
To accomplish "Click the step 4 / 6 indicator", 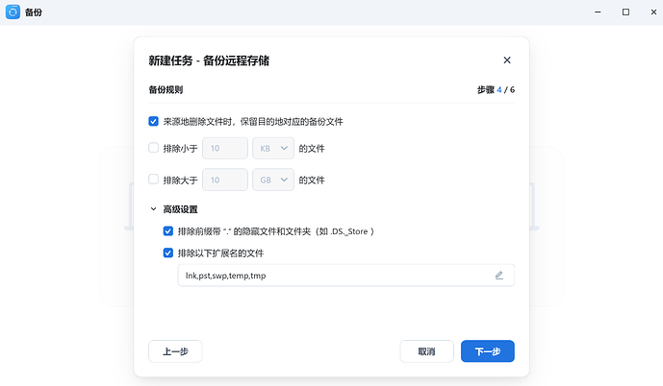I will 496,90.
